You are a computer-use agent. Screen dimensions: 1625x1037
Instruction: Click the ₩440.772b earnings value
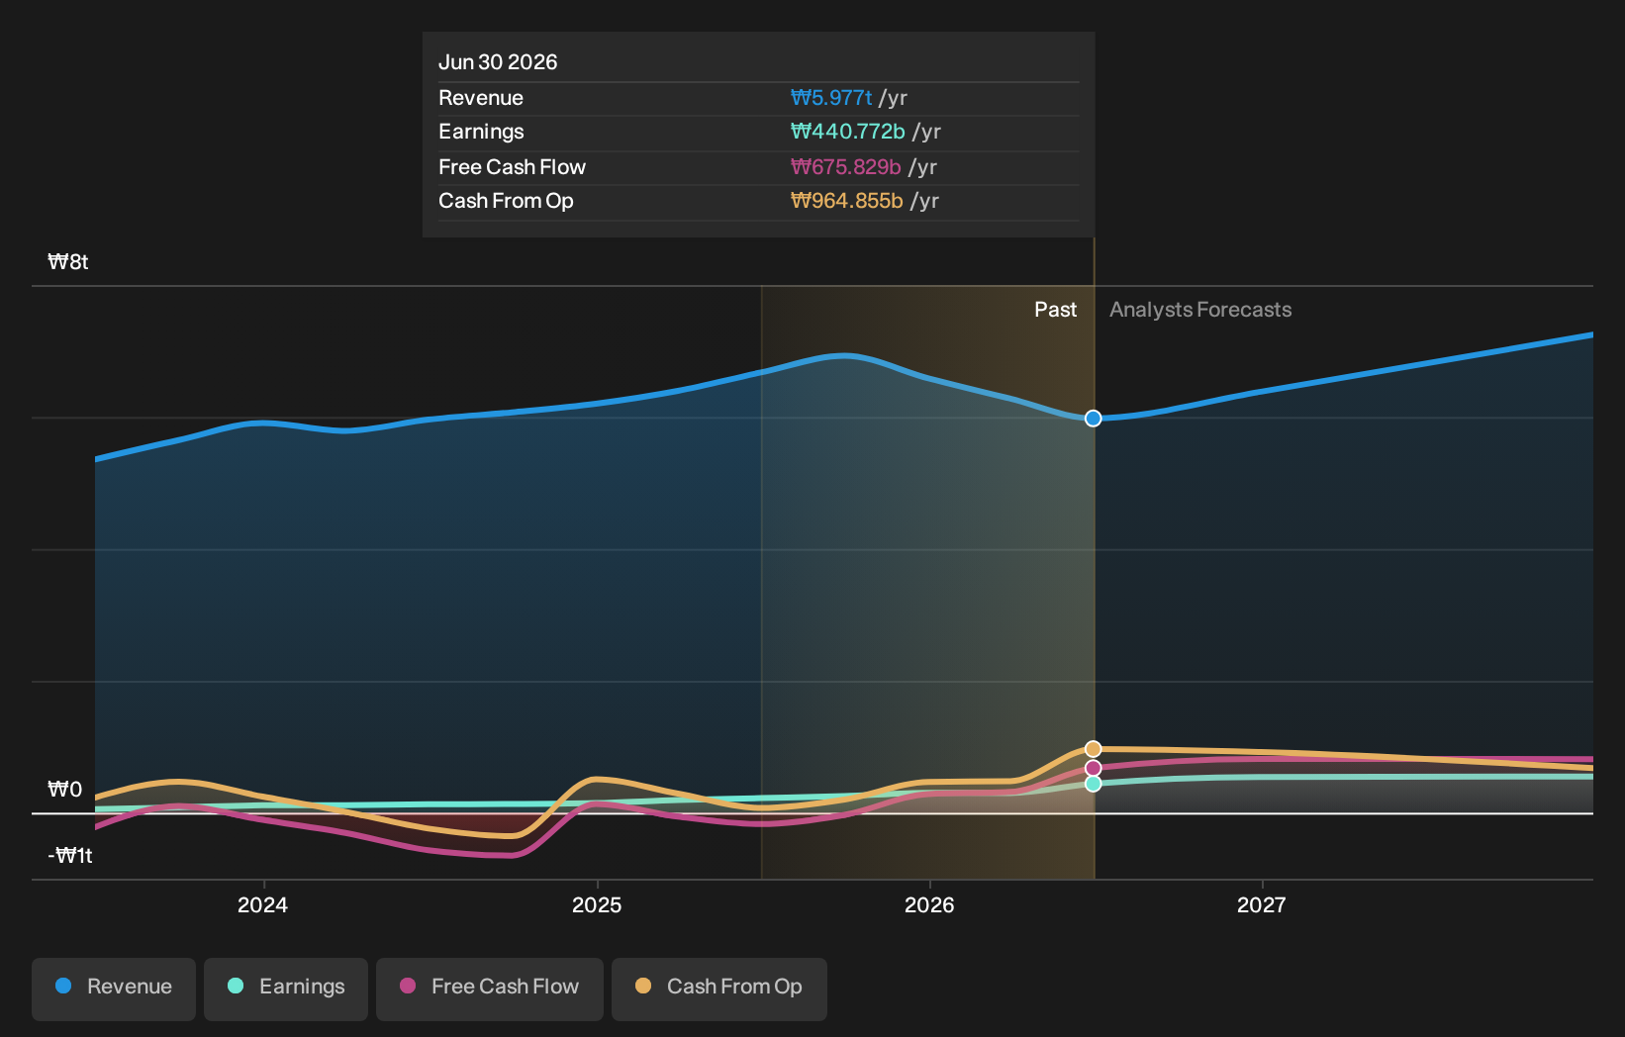[847, 132]
